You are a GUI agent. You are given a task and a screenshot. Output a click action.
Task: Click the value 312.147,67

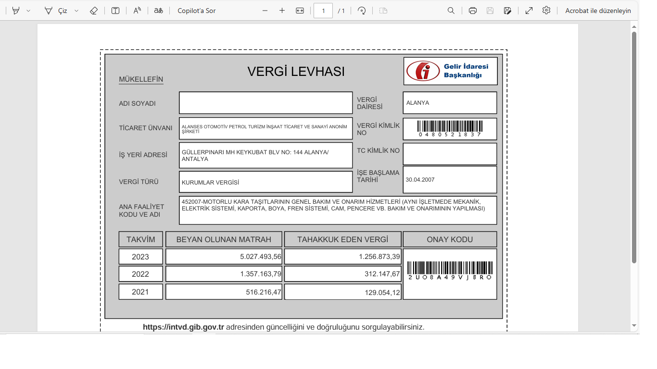[382, 274]
